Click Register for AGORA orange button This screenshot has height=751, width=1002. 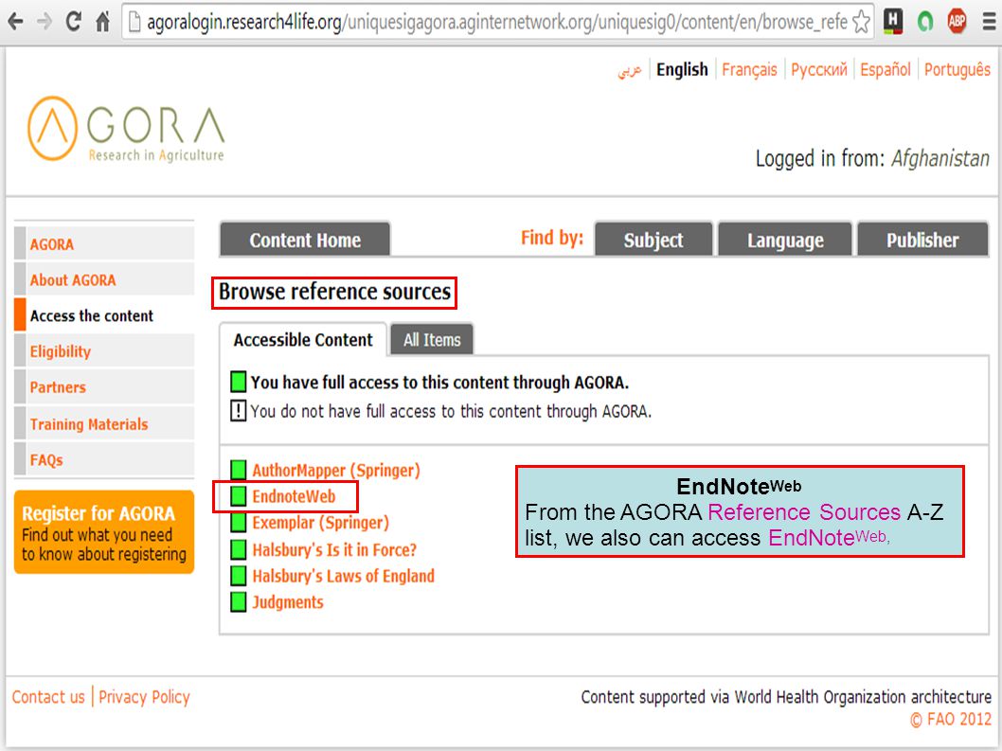pos(104,532)
